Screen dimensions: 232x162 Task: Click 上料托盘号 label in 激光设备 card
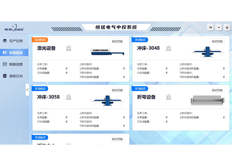(x=86, y=64)
